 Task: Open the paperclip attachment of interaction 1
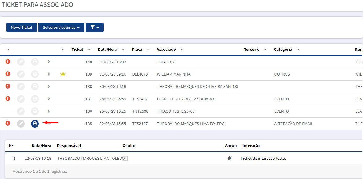point(229,159)
